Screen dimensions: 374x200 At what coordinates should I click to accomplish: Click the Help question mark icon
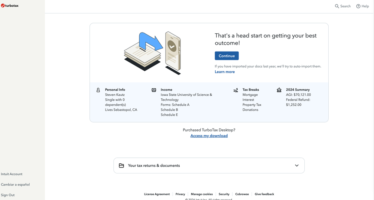(358, 6)
